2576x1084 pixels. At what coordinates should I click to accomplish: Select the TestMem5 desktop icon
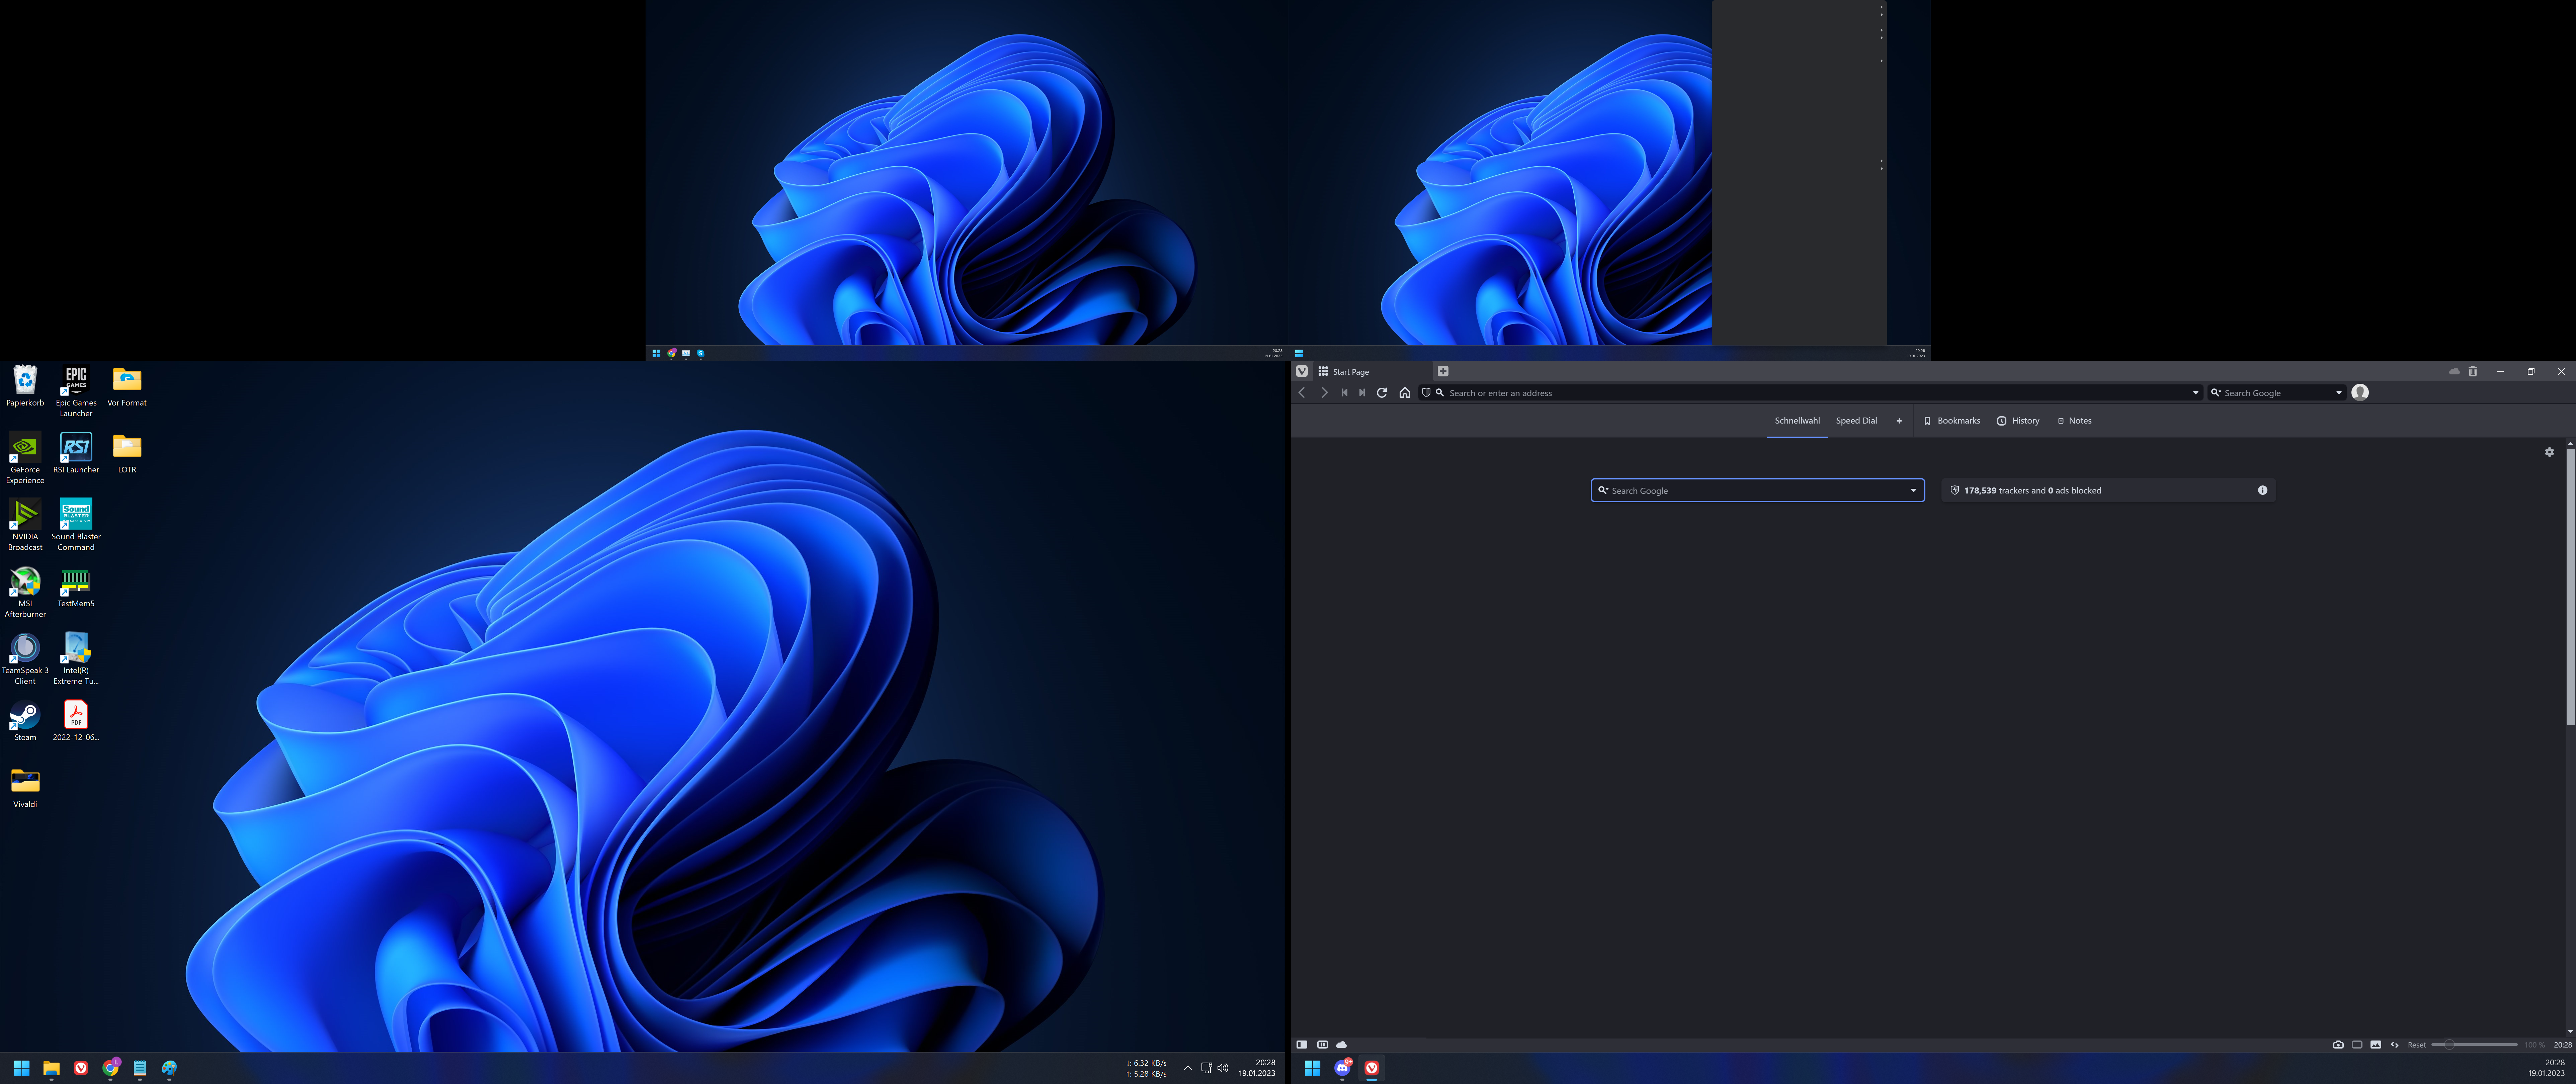tap(76, 588)
